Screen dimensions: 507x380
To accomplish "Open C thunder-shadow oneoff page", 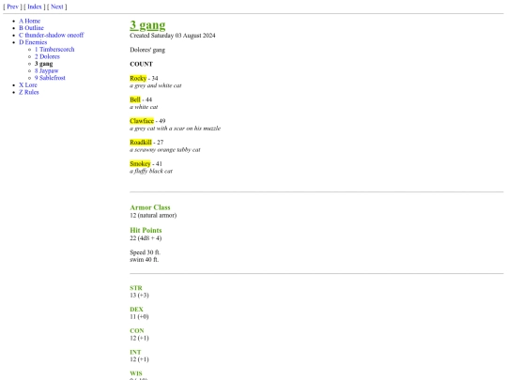I will [x=51, y=36].
